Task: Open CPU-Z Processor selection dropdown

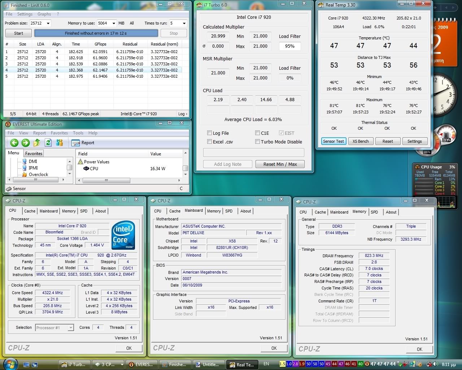Action: [x=71, y=328]
